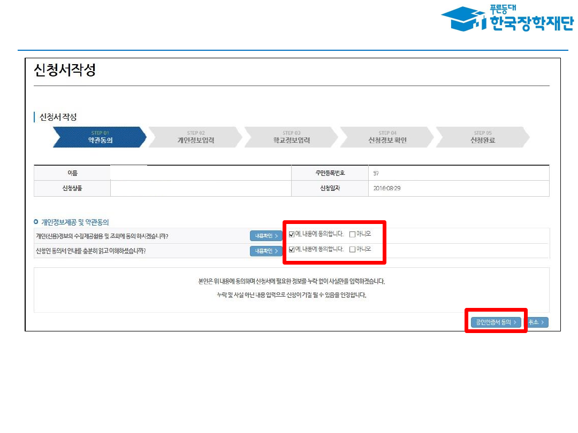
Task: Click the 주민등록번호 value field
Action: pos(458,173)
